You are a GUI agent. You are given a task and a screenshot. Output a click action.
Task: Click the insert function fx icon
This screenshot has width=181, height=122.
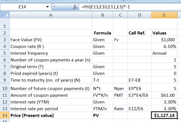click(75, 7)
